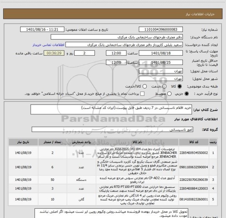Click the response deadline time 12:00 field
This screenshot has width=226, height=218.
pyautogui.click(x=116, y=53)
